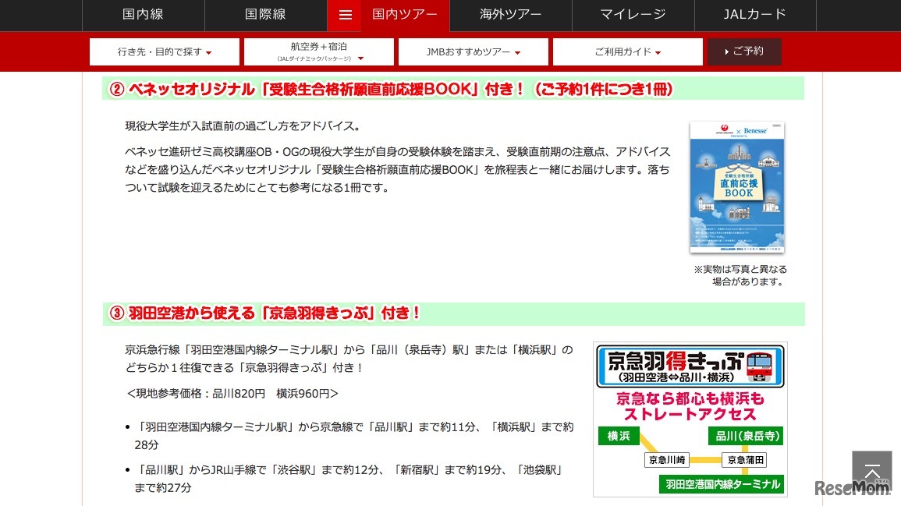Open the hamburger navigation menu

coord(344,14)
